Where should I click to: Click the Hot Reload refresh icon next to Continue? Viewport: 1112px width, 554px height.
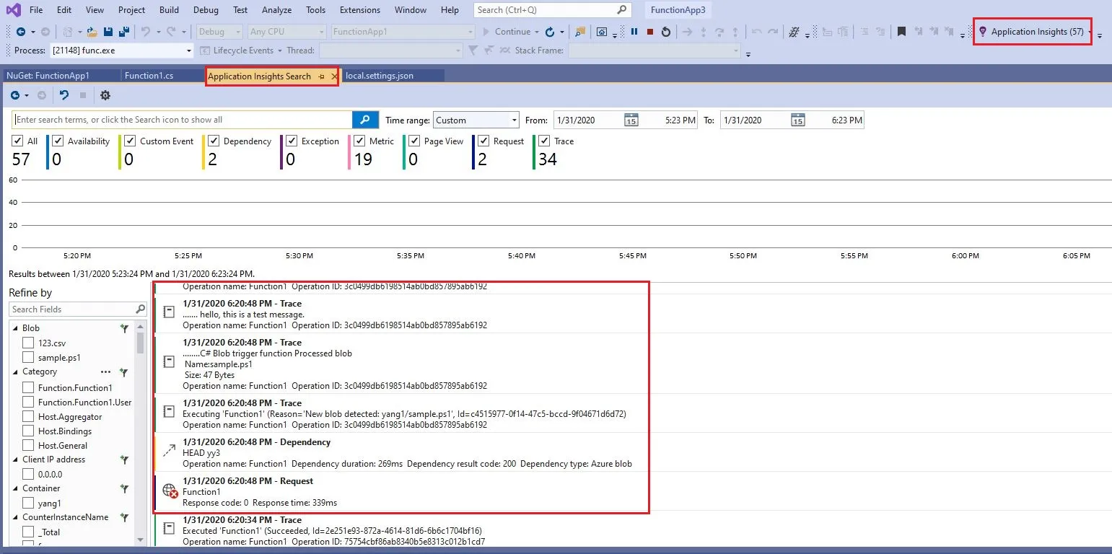[550, 32]
